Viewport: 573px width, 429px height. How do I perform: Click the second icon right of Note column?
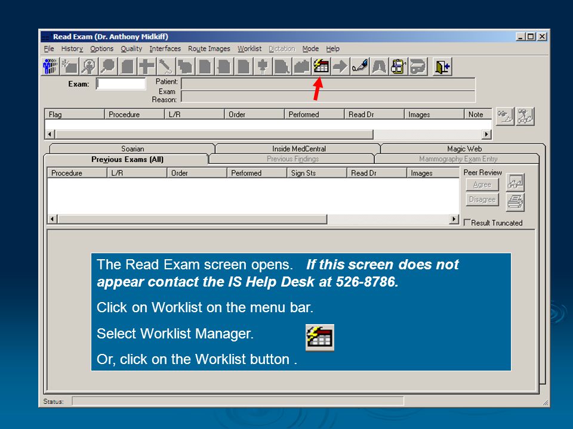[x=525, y=116]
